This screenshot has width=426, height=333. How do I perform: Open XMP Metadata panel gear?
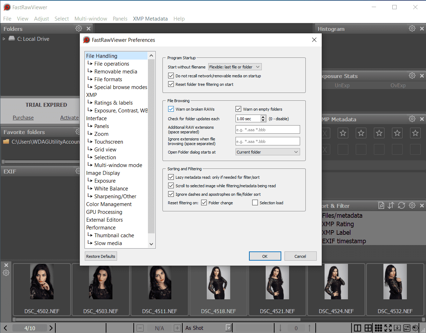pos(412,119)
